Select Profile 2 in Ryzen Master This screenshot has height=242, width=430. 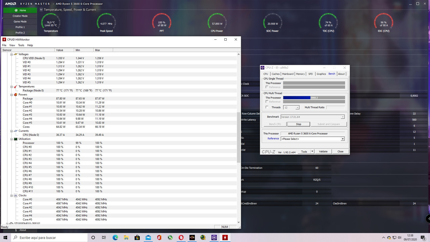(x=20, y=33)
